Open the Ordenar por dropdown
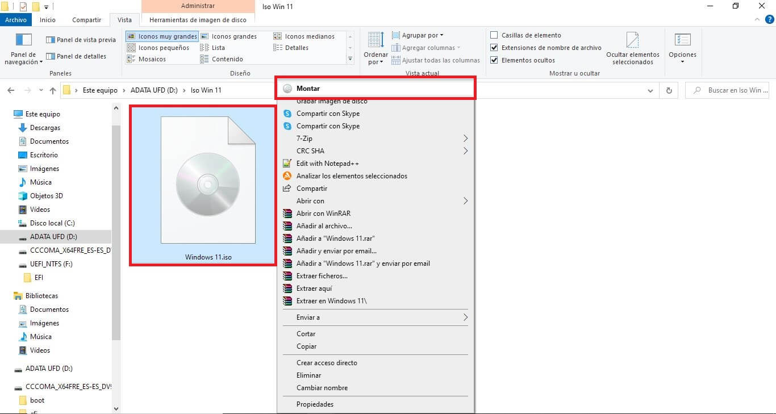This screenshot has width=776, height=414. 376,49
